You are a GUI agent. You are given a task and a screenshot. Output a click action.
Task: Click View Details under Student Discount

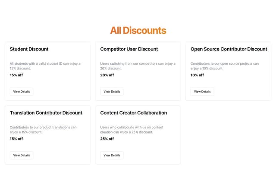pos(22,92)
